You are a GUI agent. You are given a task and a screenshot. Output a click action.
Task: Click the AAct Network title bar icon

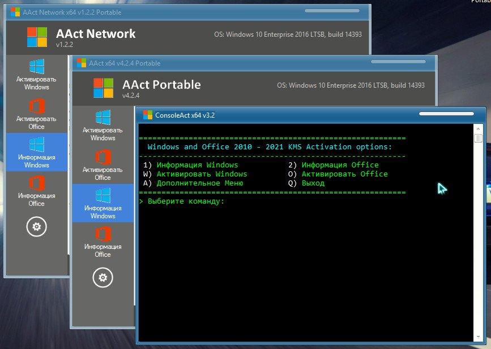click(15, 12)
